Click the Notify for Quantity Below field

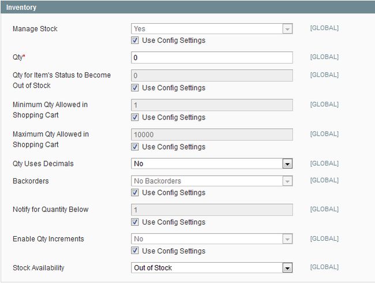[212, 210]
